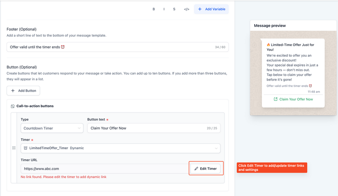Image resolution: width=338 pixels, height=196 pixels.
Task: Click the pencil icon on Edit Timer
Action: 196,169
